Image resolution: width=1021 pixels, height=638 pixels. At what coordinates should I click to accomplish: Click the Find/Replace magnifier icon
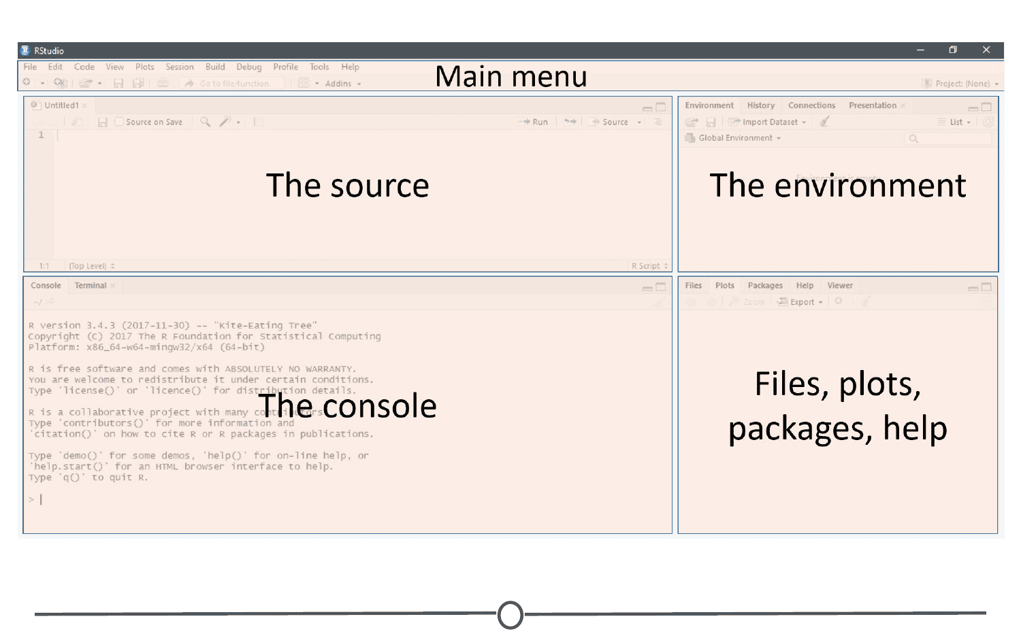205,122
